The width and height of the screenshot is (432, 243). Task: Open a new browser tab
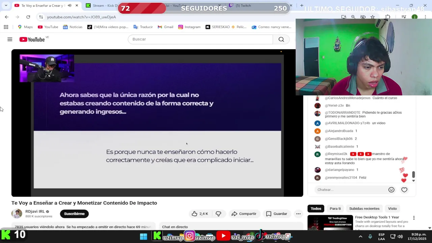[x=302, y=5]
